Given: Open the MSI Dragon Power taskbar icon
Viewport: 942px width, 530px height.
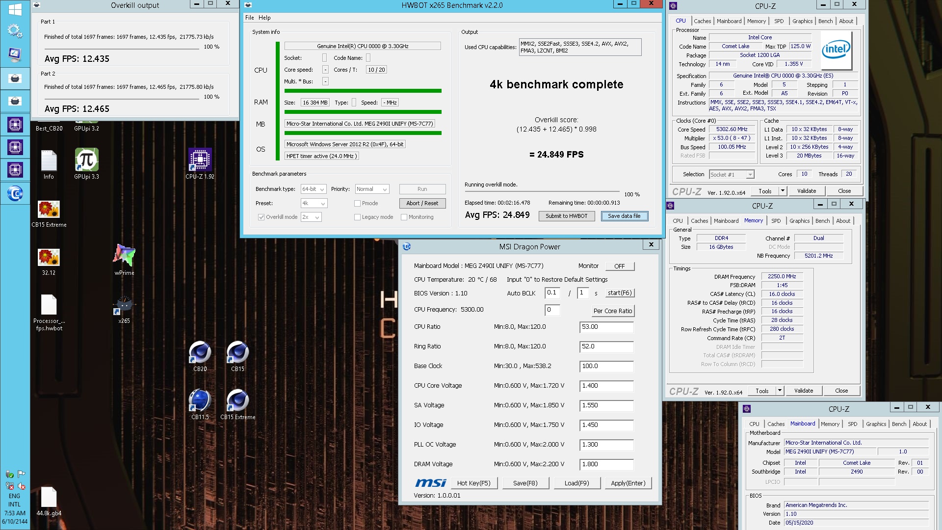Looking at the screenshot, I should coord(15,194).
